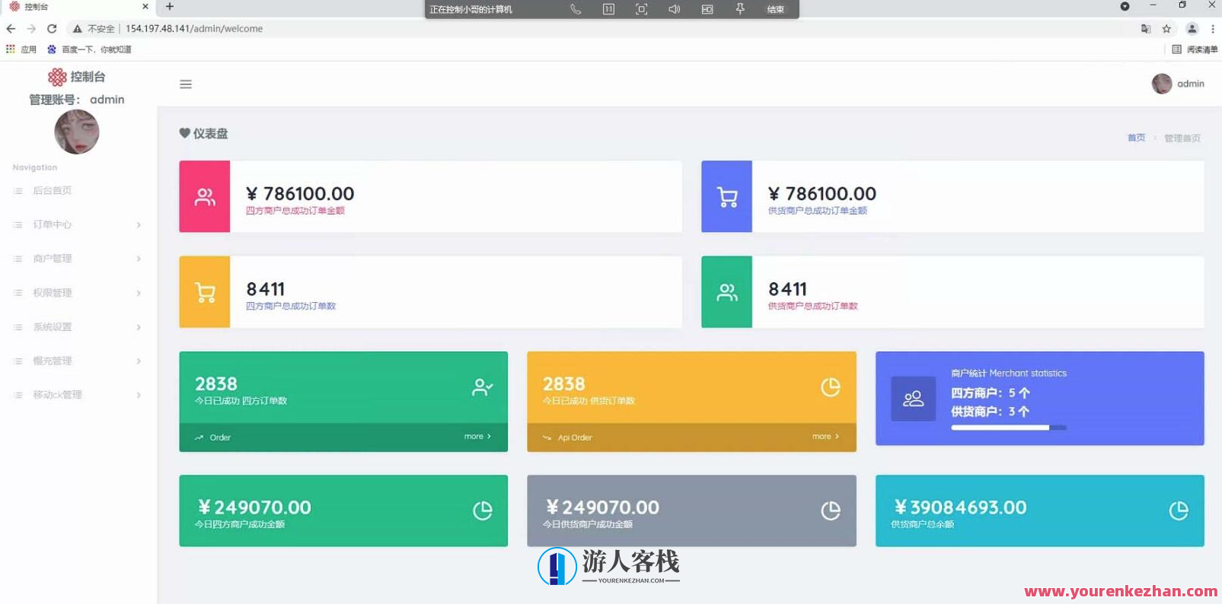This screenshot has height=604, width=1222.
Task: Click admin username in top right
Action: (x=1191, y=84)
